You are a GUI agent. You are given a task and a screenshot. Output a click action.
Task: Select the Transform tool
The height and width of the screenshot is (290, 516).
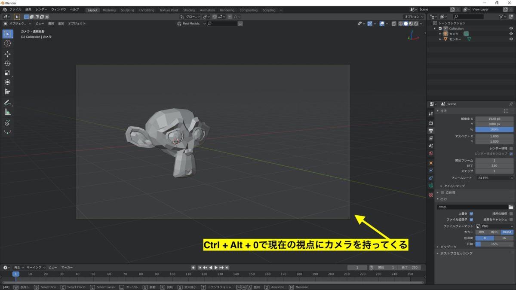(x=7, y=82)
